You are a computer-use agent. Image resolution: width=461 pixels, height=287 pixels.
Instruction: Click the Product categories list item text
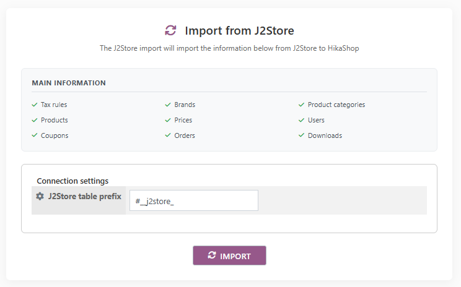click(336, 105)
